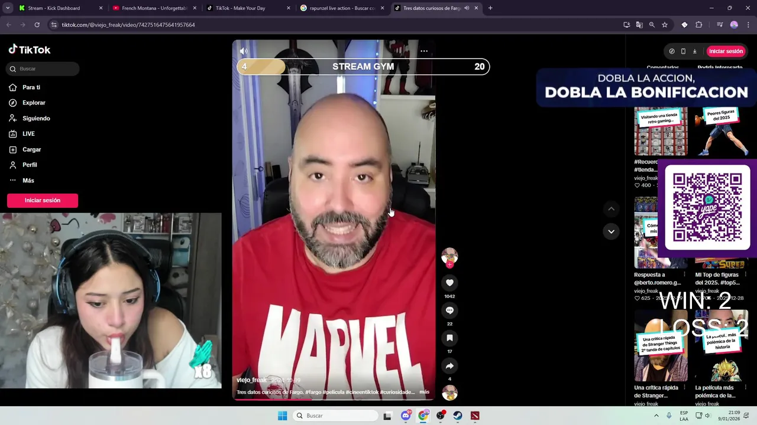This screenshot has width=757, height=425.
Task: Open Dota 2 icon in taskbar
Action: [x=475, y=416]
